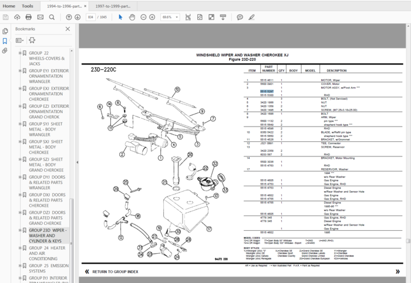Collapse the left navigation pane arrow
The image size is (411, 283).
coord(77,162)
